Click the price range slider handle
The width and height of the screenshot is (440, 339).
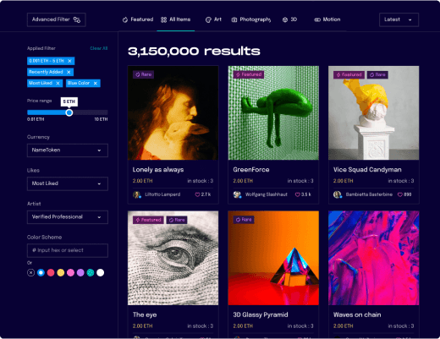69,112
